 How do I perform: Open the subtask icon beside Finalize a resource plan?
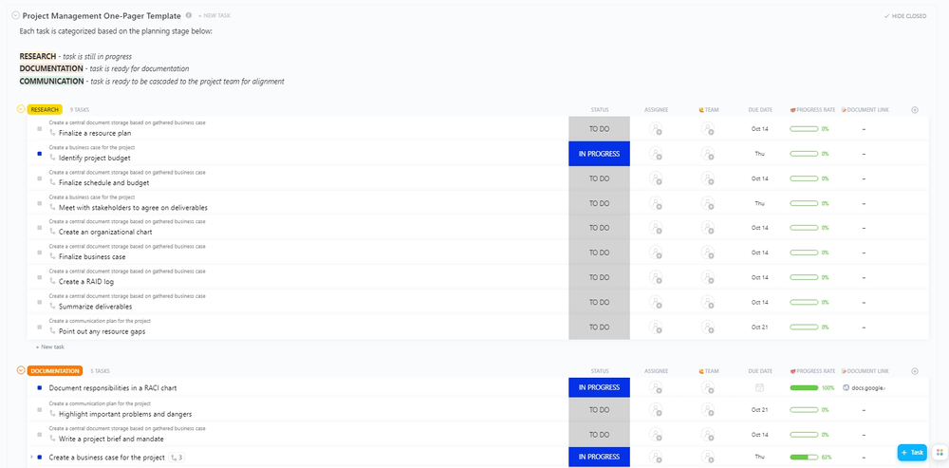pos(52,133)
